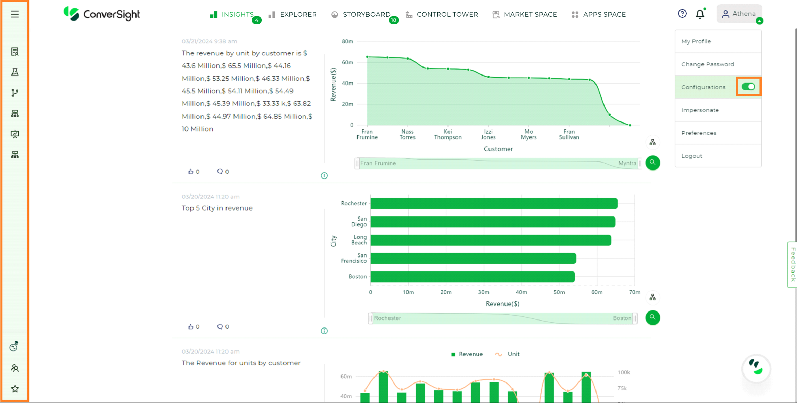Viewport: 797px width, 403px height.
Task: Click the Fran Frumine data point label
Action: (367, 134)
